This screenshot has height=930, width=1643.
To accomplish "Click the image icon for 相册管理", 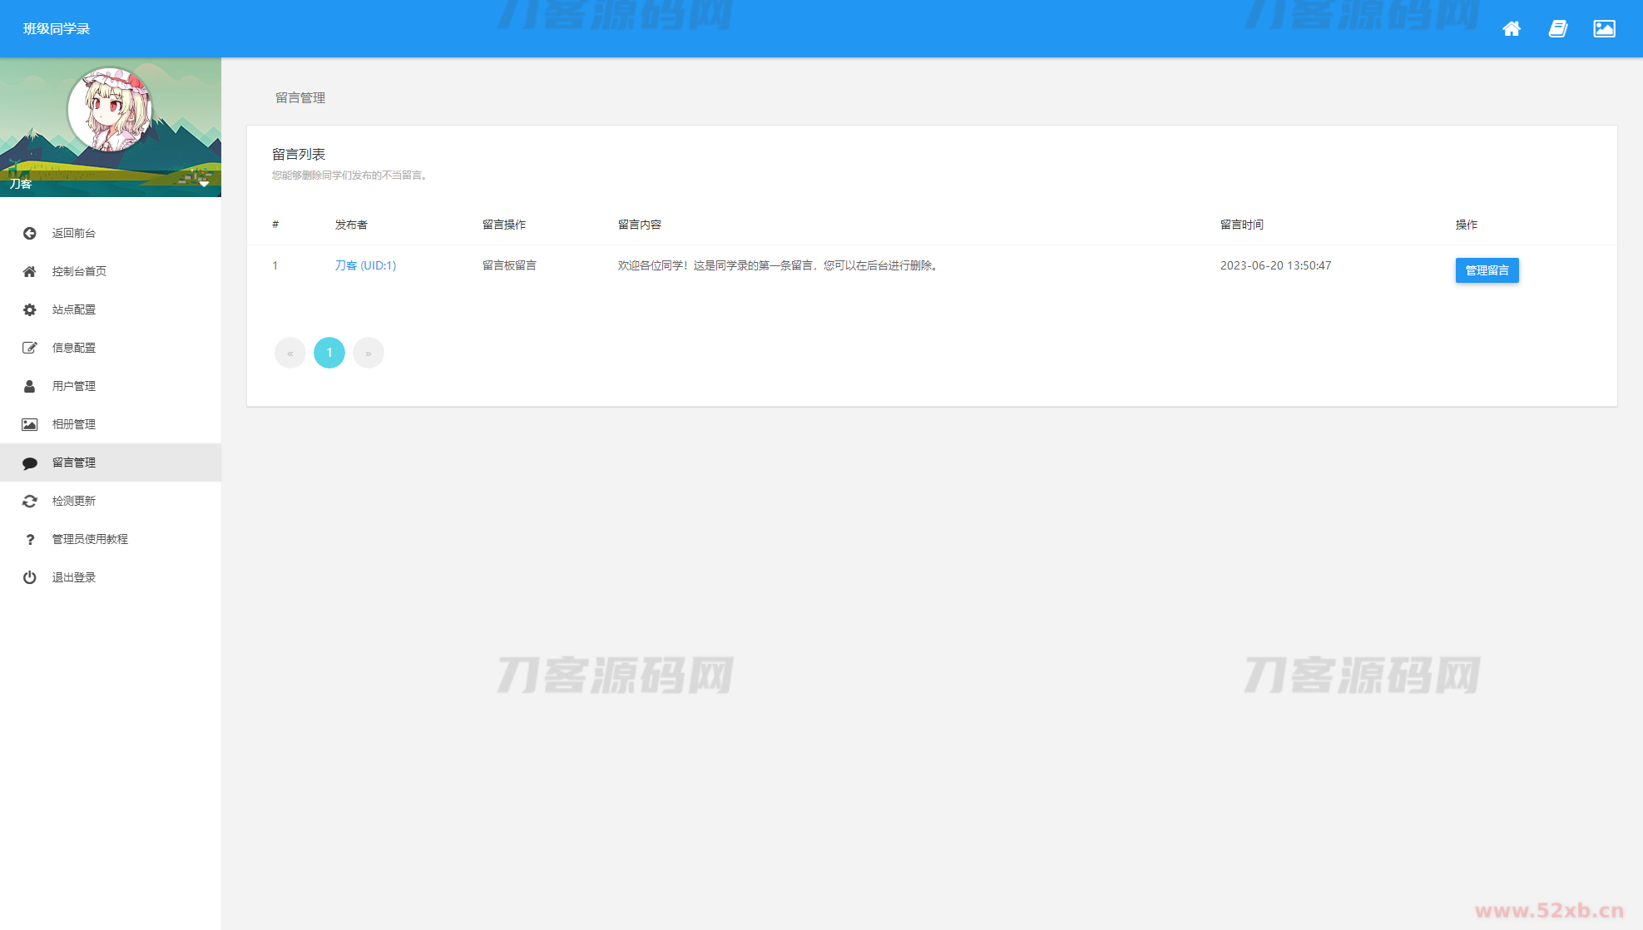I will tap(30, 424).
